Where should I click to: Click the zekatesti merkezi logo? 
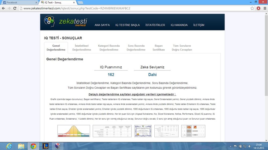point(66,22)
